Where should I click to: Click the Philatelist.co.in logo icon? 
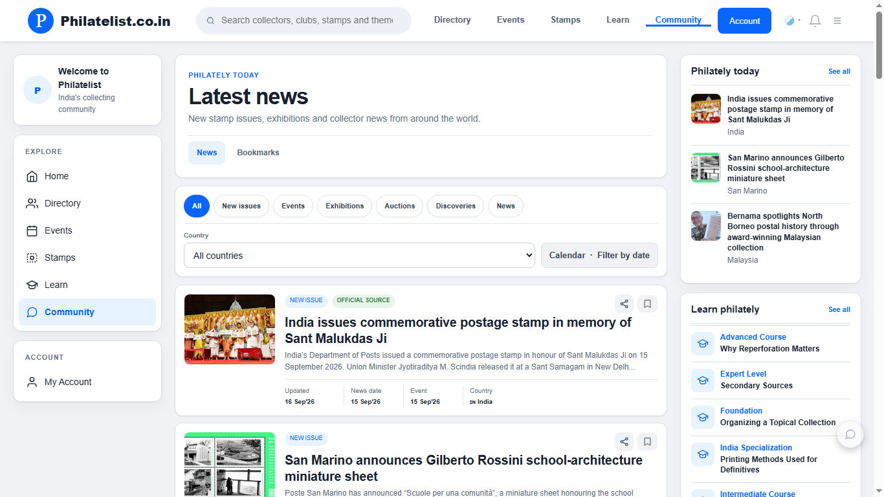[41, 21]
